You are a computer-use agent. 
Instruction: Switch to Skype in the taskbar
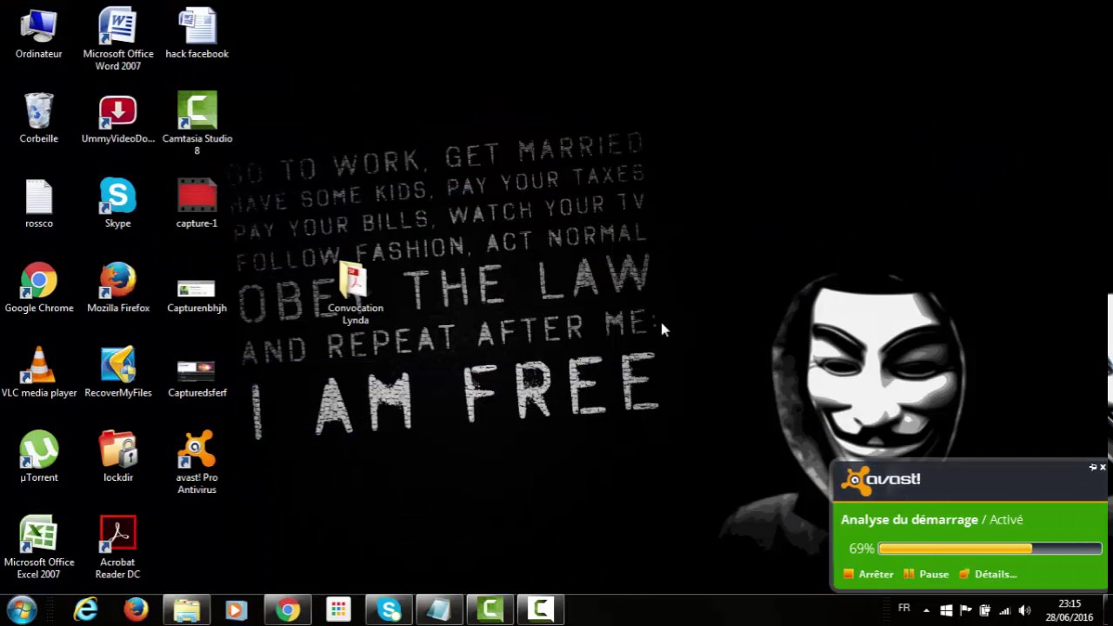coord(389,610)
